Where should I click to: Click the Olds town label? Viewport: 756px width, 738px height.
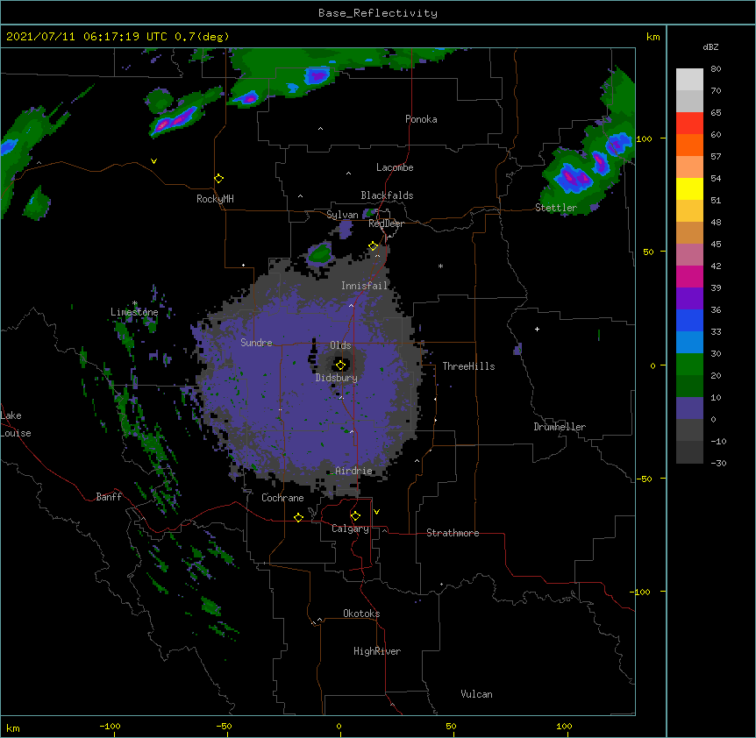(340, 345)
